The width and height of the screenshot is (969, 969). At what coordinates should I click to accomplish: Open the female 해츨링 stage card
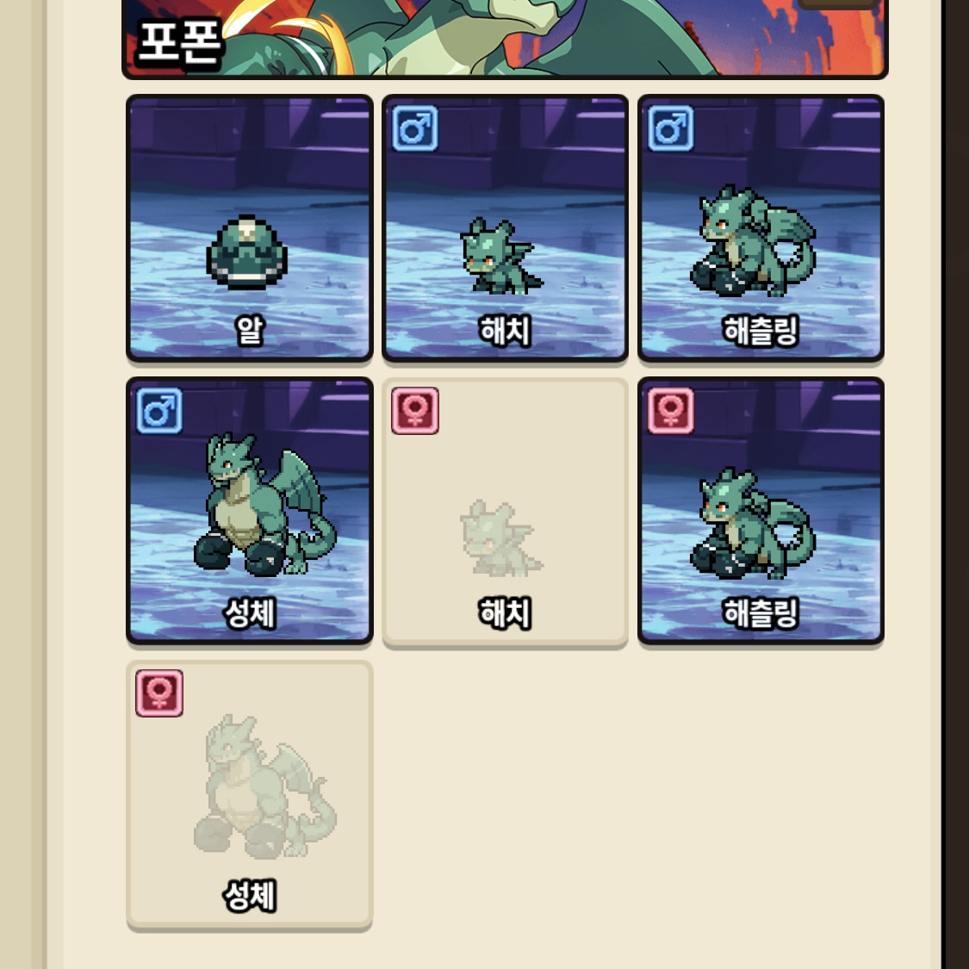pos(761,511)
